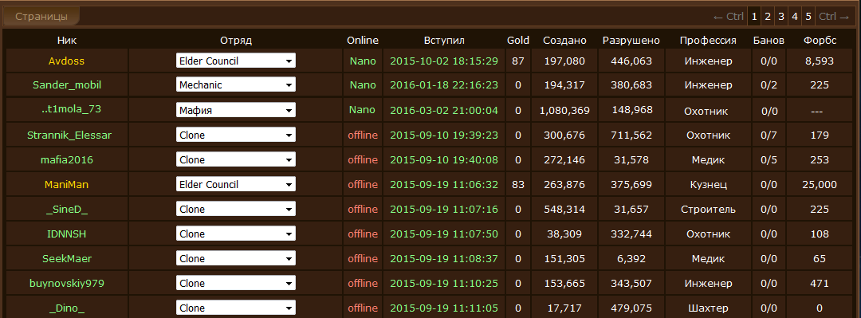Open the mafia2016 player nickname

click(66, 160)
